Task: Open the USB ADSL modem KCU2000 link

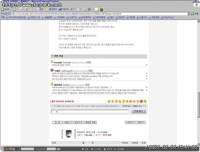Action: [92, 132]
